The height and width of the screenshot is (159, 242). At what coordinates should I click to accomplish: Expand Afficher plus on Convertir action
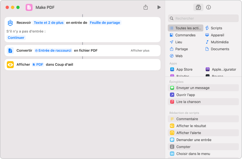click(140, 51)
